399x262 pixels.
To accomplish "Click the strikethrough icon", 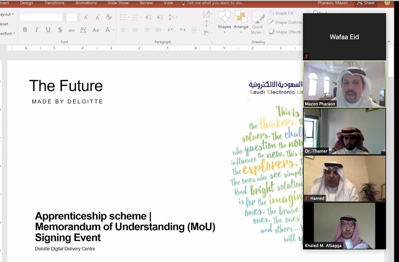I will tap(72, 30).
